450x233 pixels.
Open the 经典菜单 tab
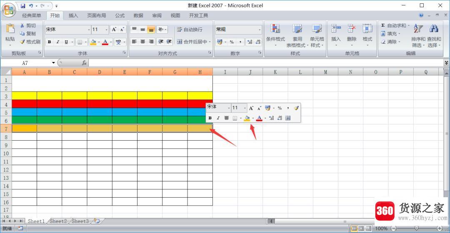click(32, 15)
